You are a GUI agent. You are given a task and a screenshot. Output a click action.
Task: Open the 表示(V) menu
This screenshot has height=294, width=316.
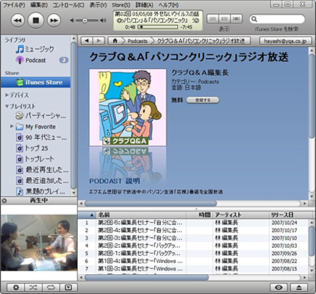coord(98,5)
